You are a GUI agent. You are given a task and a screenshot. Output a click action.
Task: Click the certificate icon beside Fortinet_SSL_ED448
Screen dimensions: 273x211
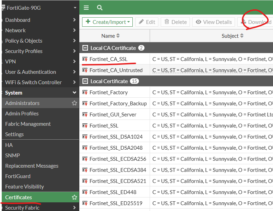[x=85, y=192]
